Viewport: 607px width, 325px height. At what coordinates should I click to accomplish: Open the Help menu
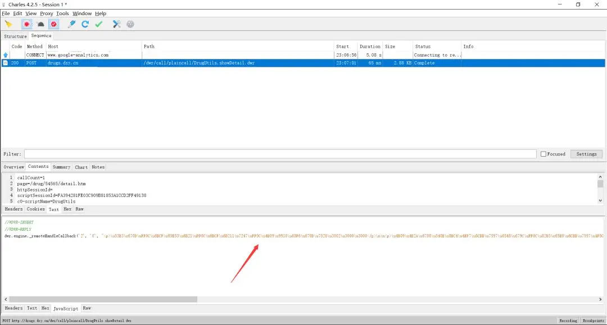[101, 13]
